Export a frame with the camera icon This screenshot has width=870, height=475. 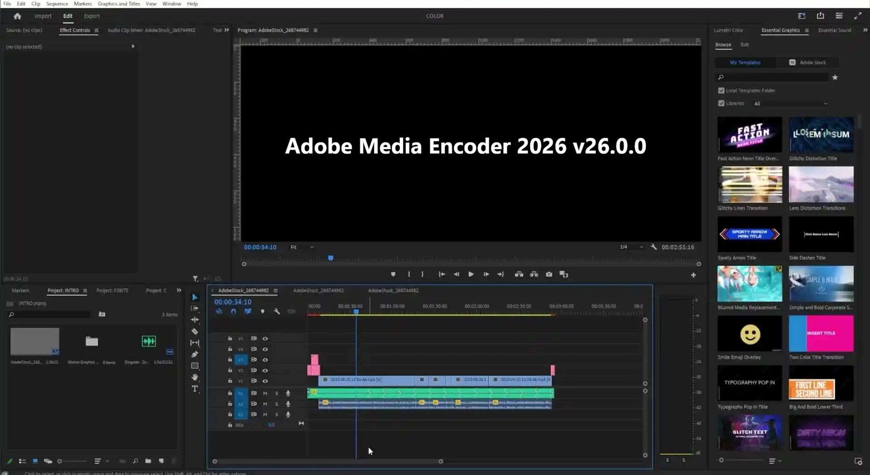click(x=549, y=274)
